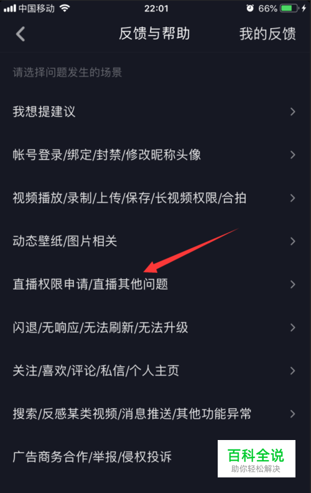The width and height of the screenshot is (311, 493).
Task: Select 直播权限申请/直播其他问题
Action: 155,284
